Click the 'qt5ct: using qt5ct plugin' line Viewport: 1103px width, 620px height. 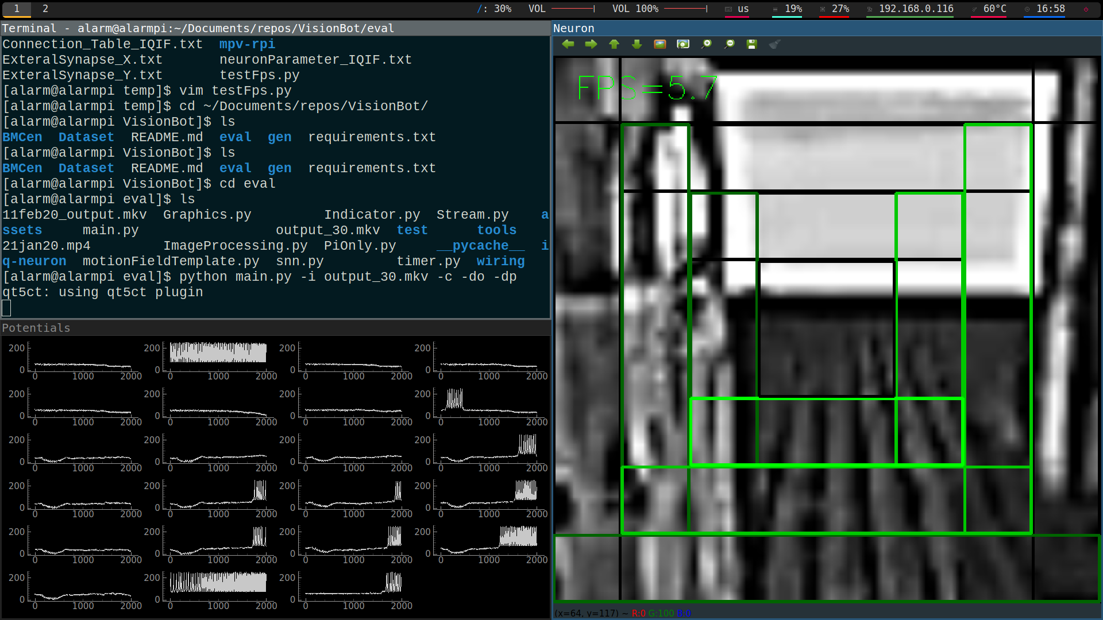[x=103, y=292]
